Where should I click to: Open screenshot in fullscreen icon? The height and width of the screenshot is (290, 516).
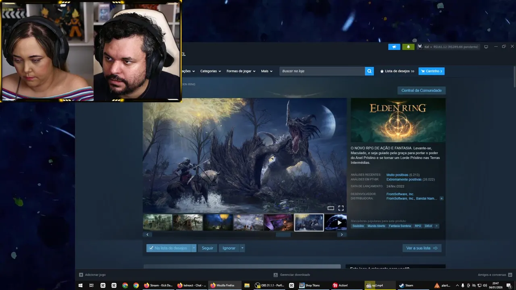(341, 208)
